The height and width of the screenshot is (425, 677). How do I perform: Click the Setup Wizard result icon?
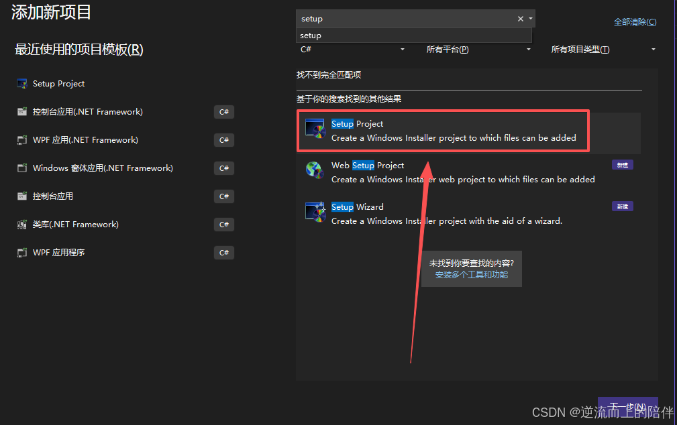[315, 212]
